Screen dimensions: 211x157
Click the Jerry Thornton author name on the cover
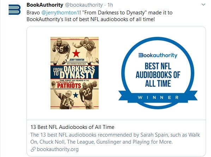click(77, 60)
